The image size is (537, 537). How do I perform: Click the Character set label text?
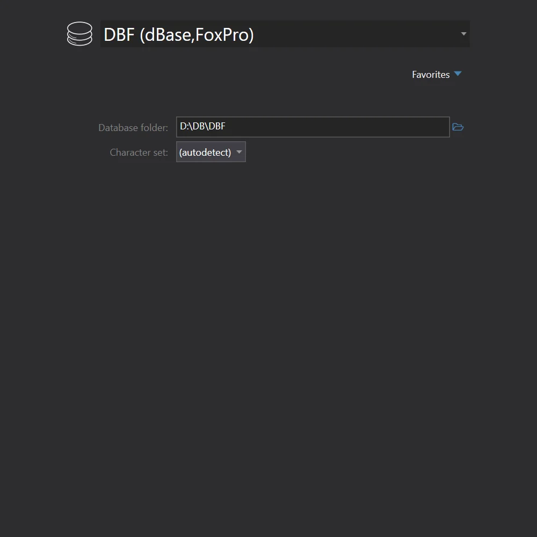139,152
